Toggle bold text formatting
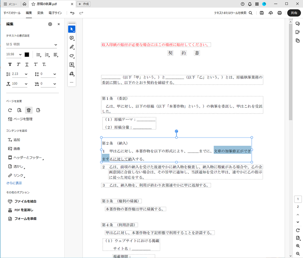The width and height of the screenshot is (303, 258). (10, 64)
